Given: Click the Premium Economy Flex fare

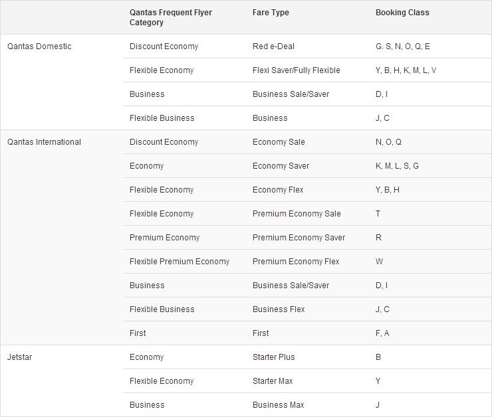Looking at the screenshot, I should pyautogui.click(x=296, y=262).
